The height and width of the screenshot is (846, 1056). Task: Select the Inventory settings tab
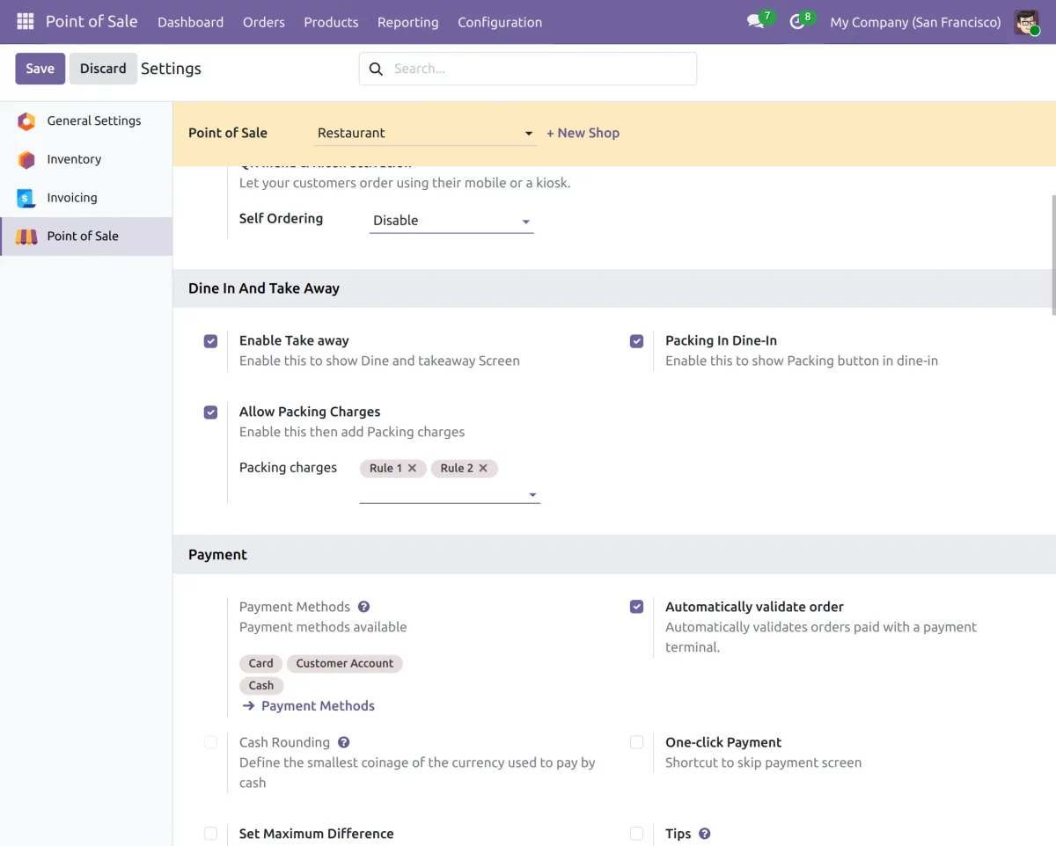pyautogui.click(x=74, y=159)
